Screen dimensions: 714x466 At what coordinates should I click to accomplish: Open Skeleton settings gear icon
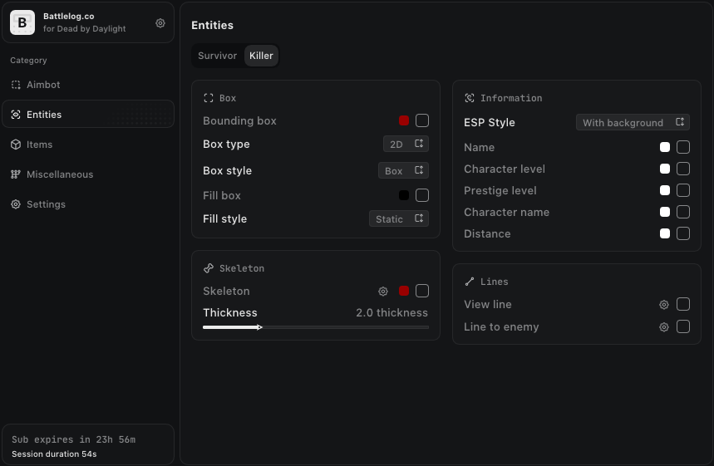(x=383, y=292)
